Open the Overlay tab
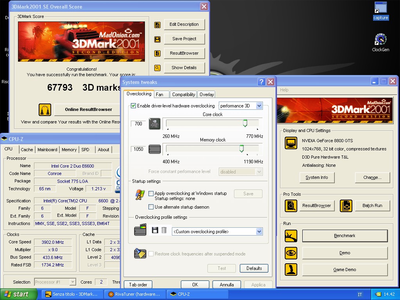The height and width of the screenshot is (300, 400). pos(207,95)
